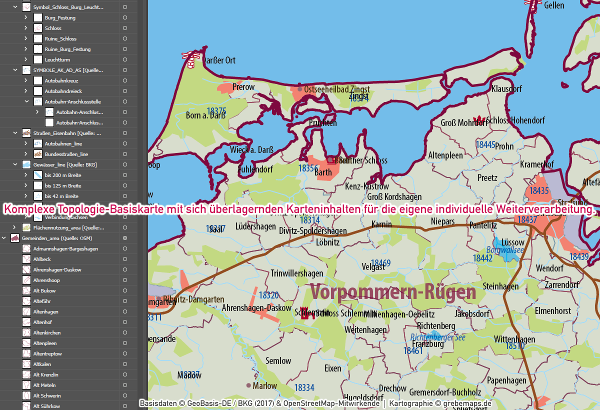
Task: Click the Leuchtturm layer thumbnail
Action: 37,59
